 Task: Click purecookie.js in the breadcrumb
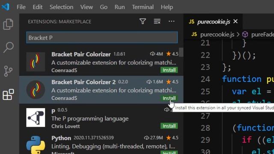[x=217, y=34]
